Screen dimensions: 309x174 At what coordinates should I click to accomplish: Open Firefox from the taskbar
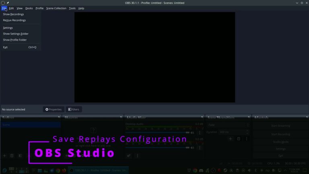[64, 170]
